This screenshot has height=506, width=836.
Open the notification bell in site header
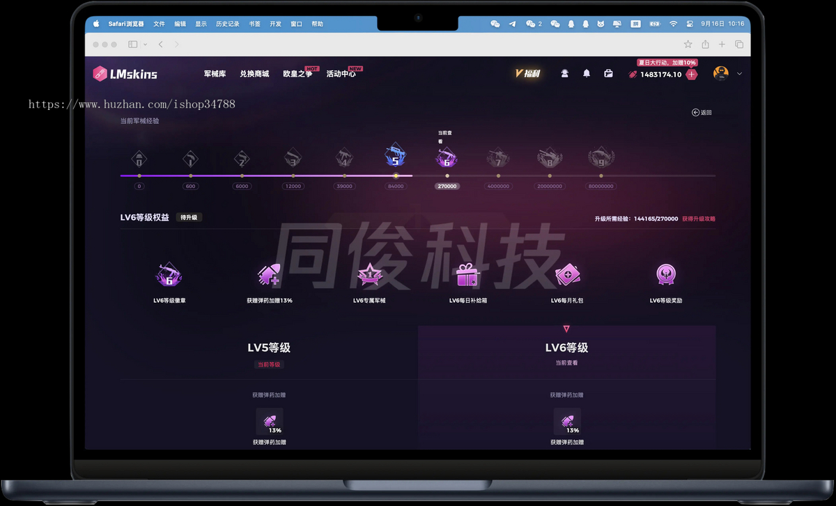[587, 74]
